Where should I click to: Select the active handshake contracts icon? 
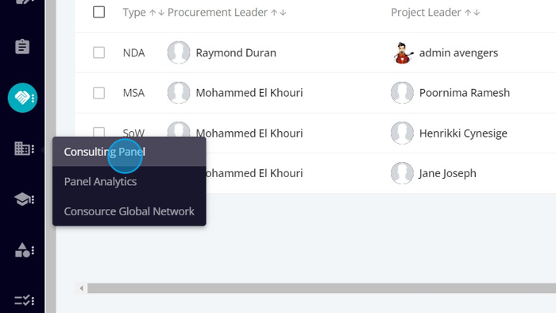pyautogui.click(x=22, y=98)
